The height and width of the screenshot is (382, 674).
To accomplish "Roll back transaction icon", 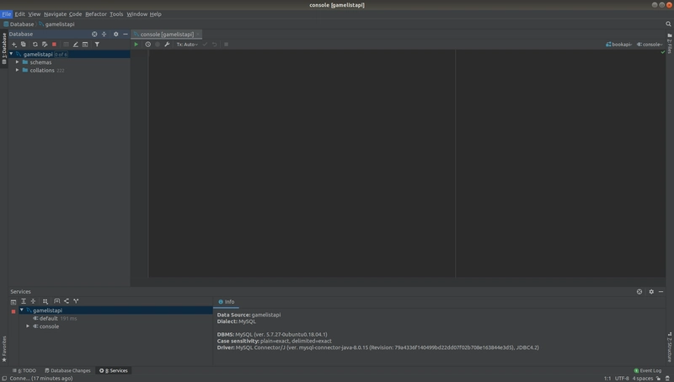I will coord(215,45).
